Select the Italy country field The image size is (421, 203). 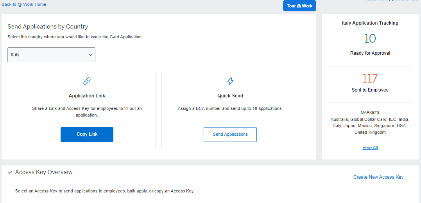click(47, 55)
